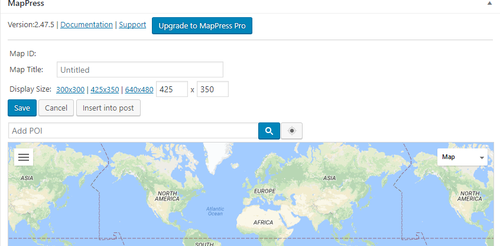
Task: Click the MapPress panel title
Action: point(26,4)
